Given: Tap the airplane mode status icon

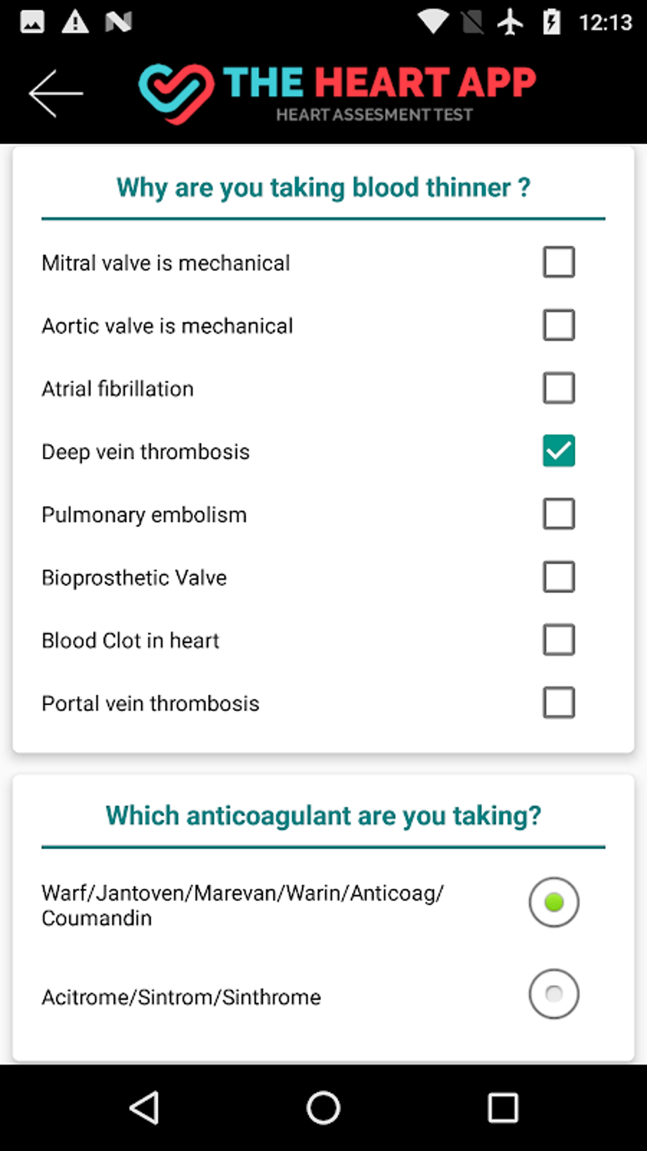Looking at the screenshot, I should click(510, 22).
